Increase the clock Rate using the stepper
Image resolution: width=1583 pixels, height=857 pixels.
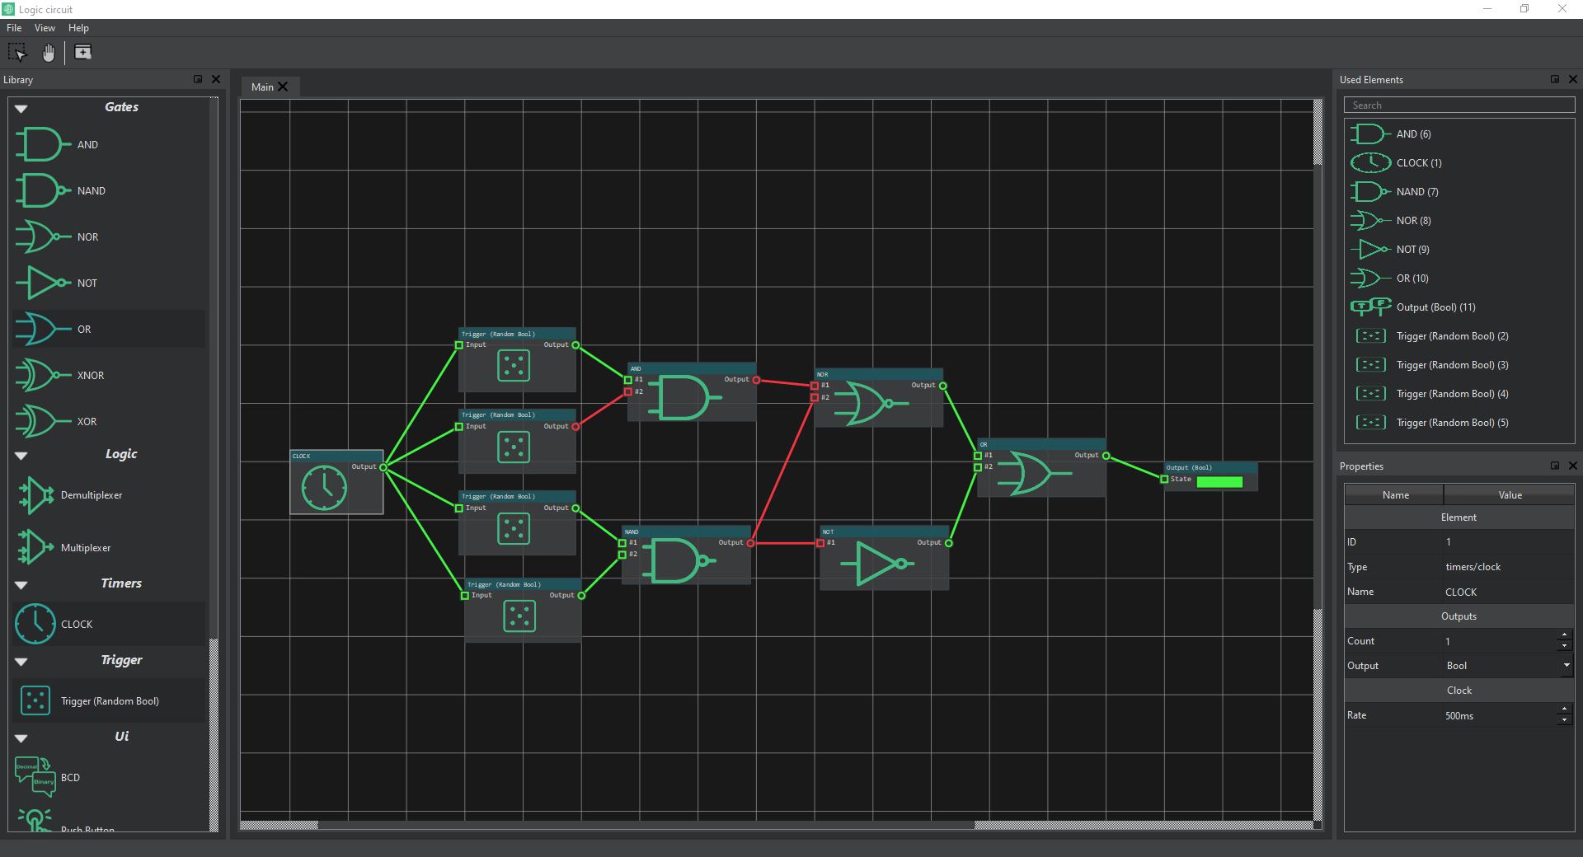point(1564,711)
